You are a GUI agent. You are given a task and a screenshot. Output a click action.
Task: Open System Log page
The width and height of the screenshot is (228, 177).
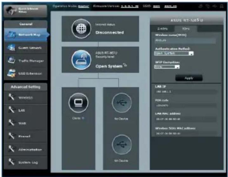pos(26,162)
